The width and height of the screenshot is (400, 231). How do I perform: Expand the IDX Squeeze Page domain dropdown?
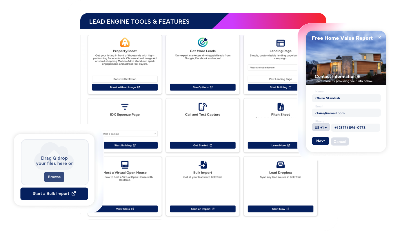tap(129, 134)
